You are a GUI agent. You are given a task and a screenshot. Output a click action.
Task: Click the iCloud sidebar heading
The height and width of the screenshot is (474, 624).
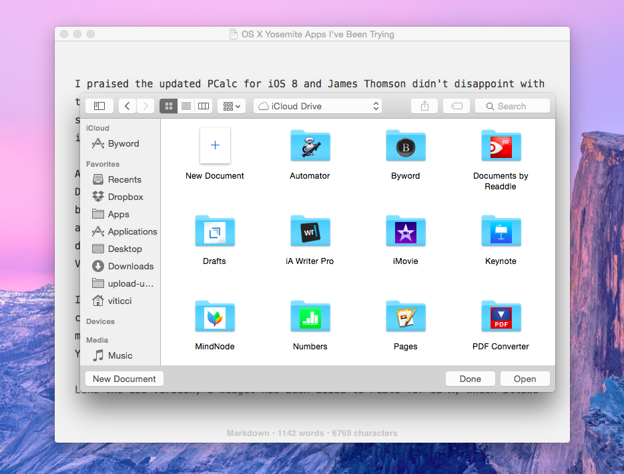(x=97, y=128)
